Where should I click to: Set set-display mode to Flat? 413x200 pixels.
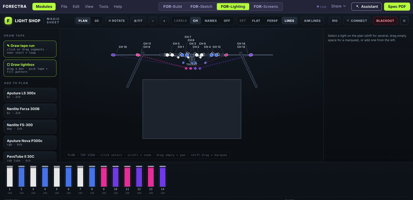tap(256, 21)
